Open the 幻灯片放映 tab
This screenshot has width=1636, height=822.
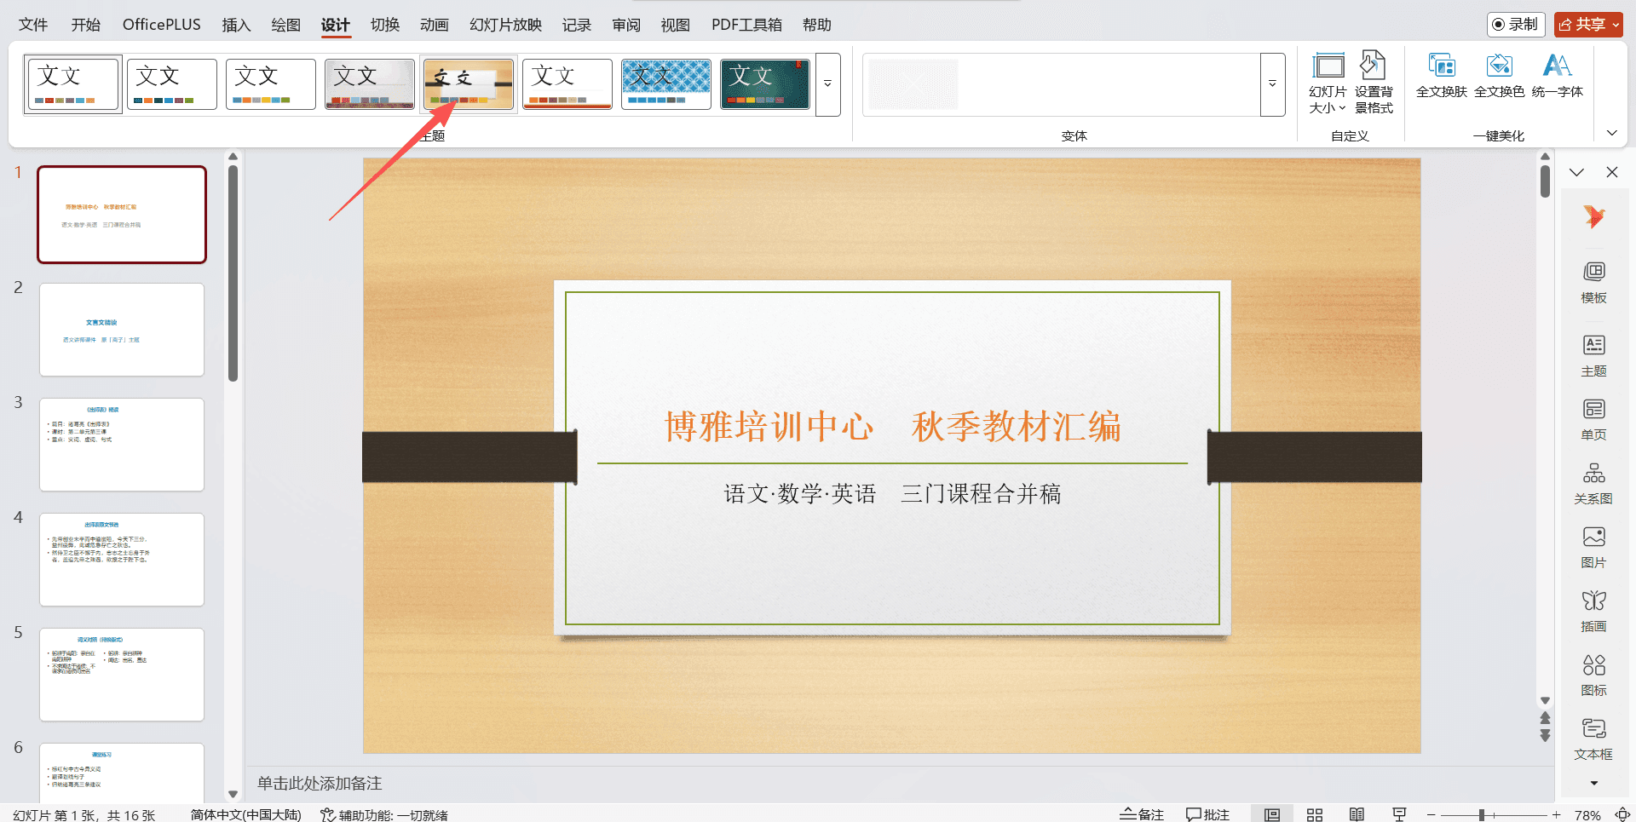tap(505, 25)
